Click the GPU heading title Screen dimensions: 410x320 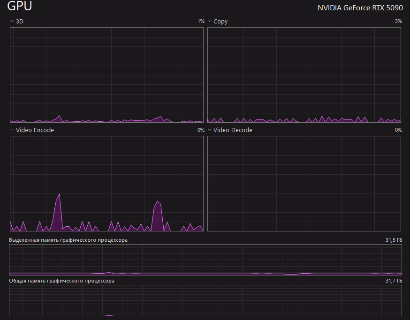[x=20, y=7]
